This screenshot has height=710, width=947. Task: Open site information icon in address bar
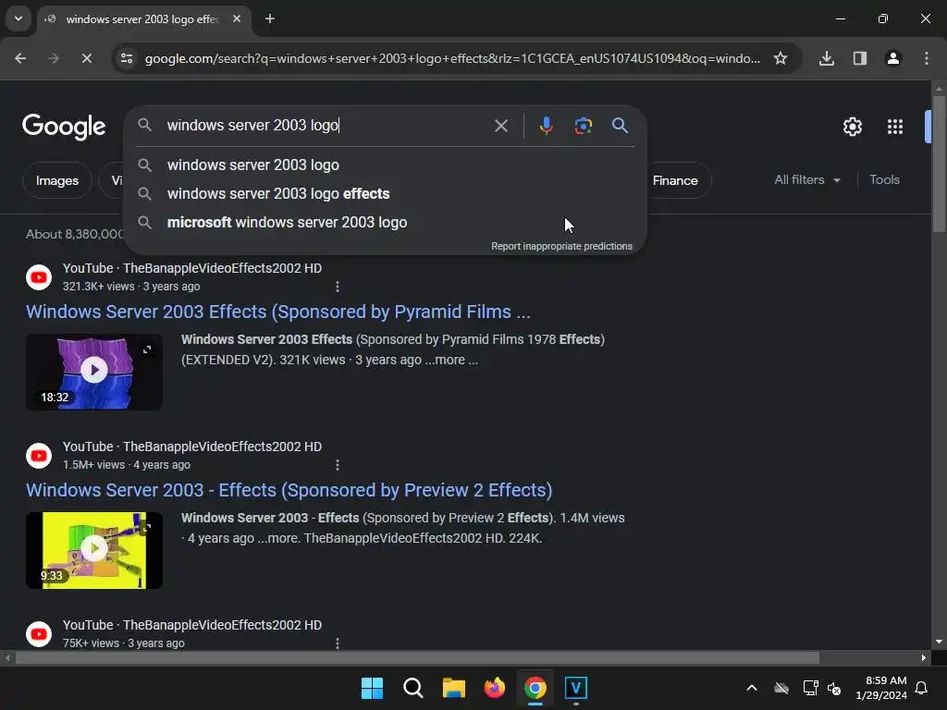(x=127, y=58)
